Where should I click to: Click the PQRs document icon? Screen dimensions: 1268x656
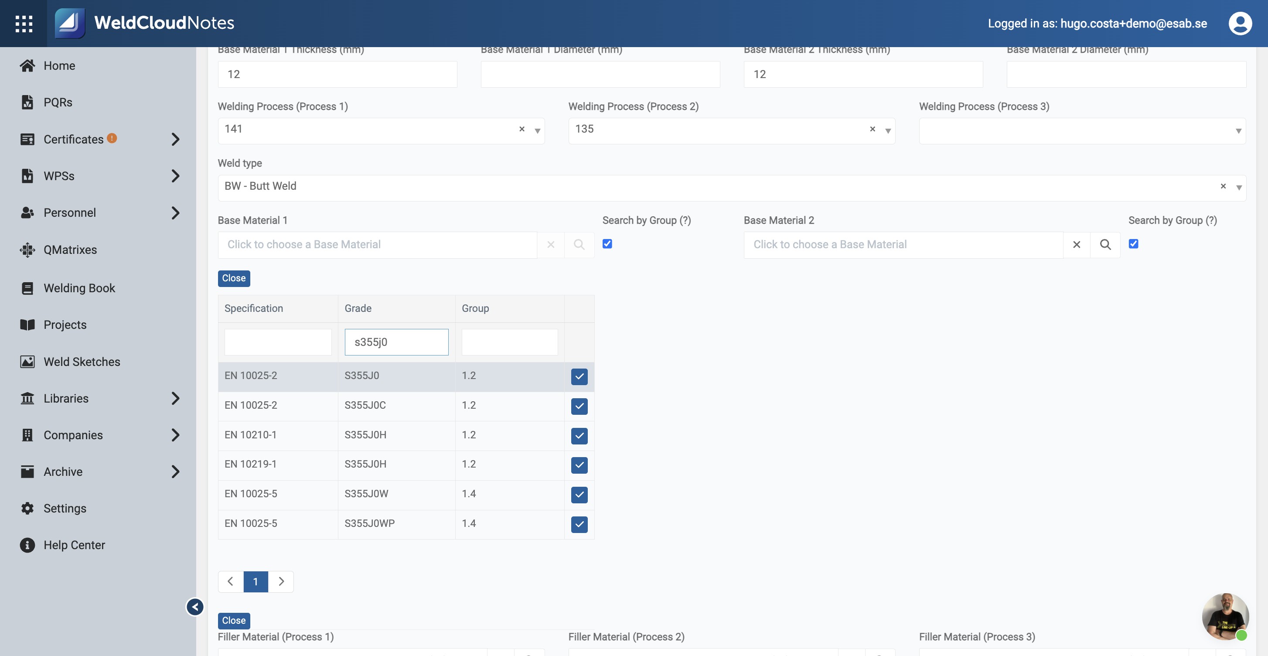(27, 102)
